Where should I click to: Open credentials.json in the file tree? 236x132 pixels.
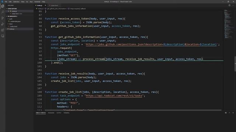15,21
